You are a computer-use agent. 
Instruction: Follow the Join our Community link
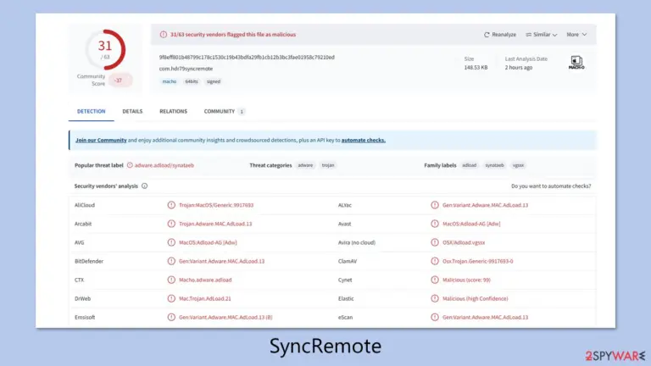101,141
